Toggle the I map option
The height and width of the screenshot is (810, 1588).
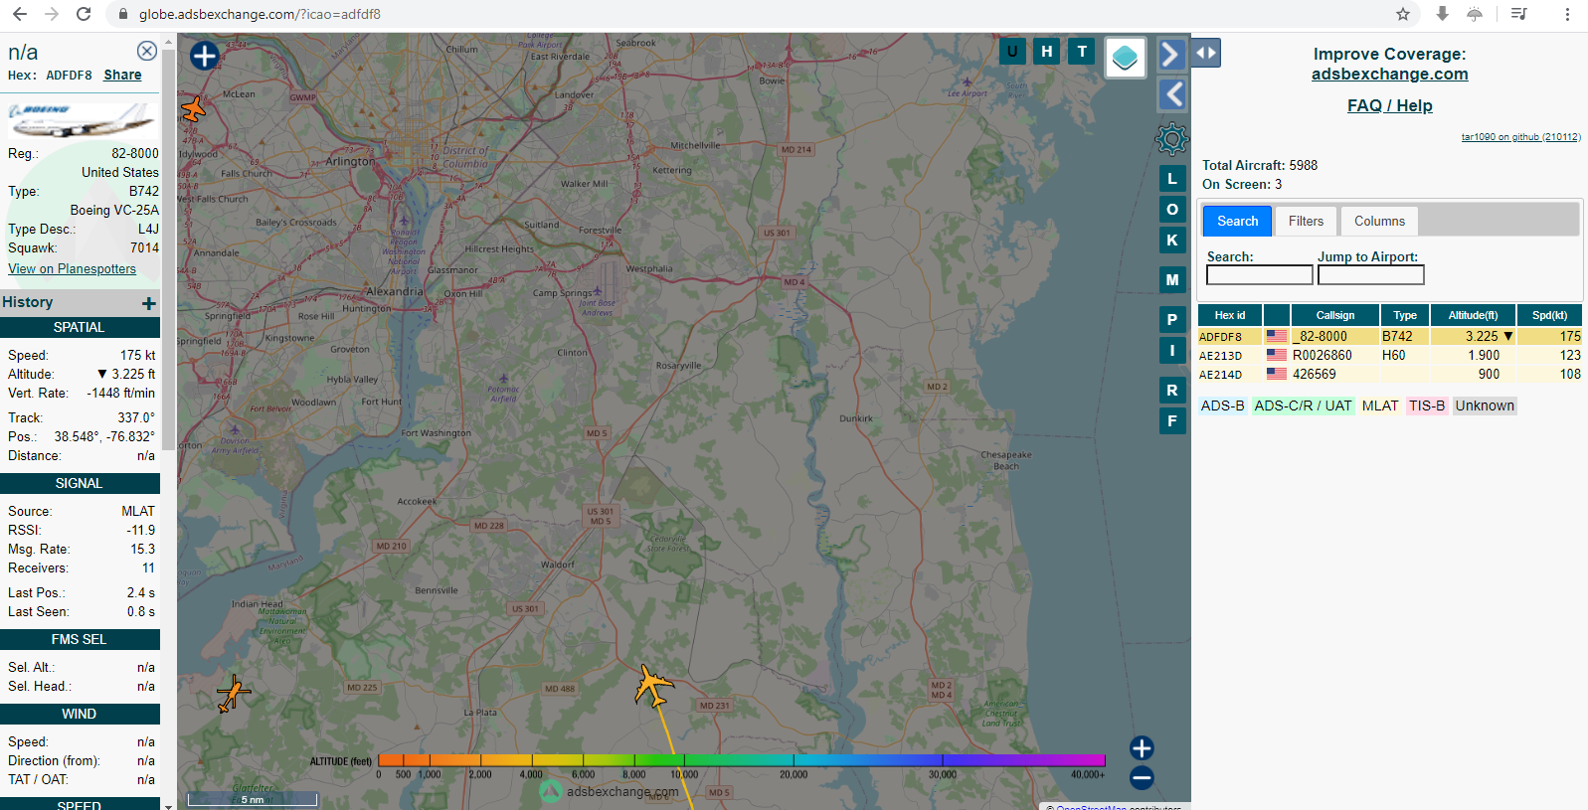[1172, 351]
